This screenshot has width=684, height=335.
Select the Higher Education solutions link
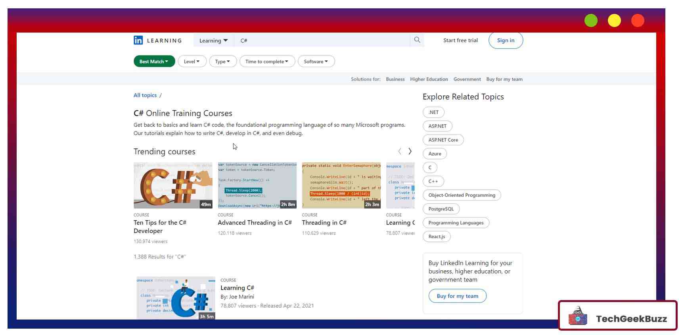(x=429, y=79)
